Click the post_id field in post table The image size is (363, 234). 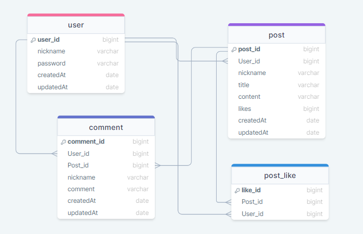(277, 49)
